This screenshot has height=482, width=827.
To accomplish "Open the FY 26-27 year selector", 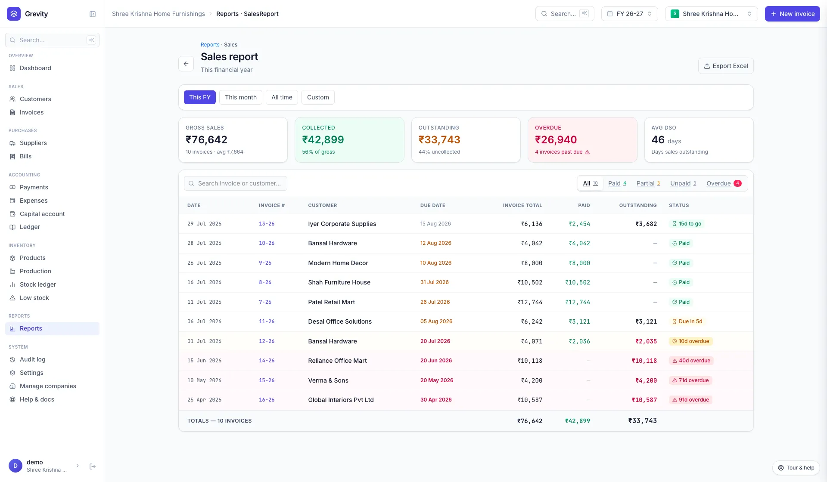I will coord(629,14).
